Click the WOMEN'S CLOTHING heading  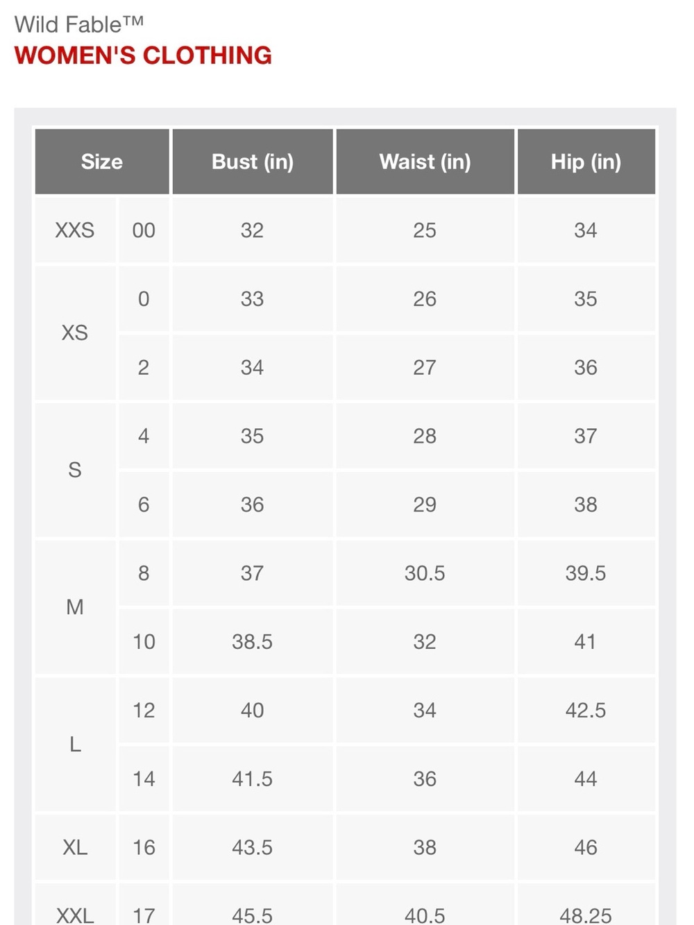143,56
